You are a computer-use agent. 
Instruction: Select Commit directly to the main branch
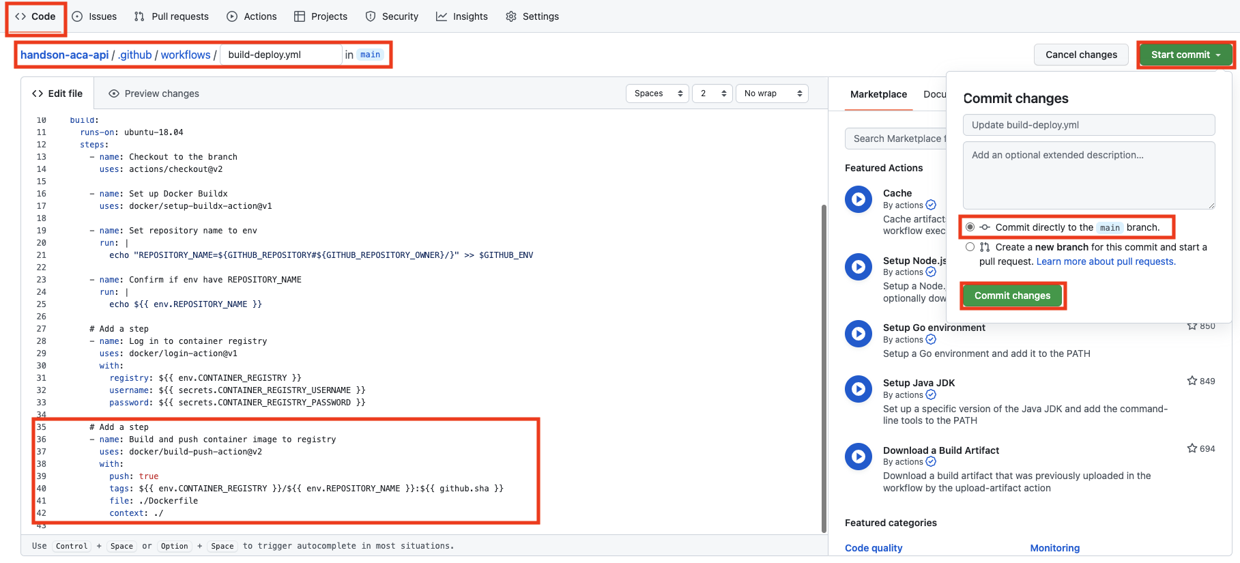click(970, 227)
